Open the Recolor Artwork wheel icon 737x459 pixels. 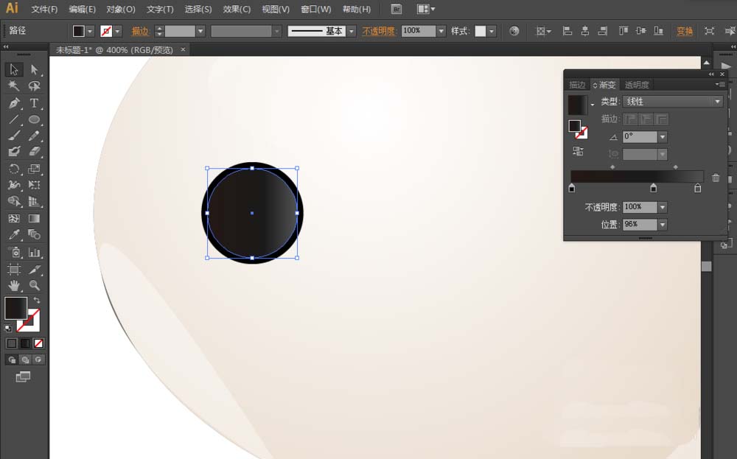514,31
